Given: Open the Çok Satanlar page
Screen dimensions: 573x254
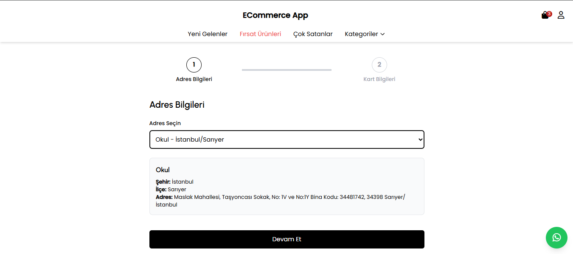Looking at the screenshot, I should [313, 34].
